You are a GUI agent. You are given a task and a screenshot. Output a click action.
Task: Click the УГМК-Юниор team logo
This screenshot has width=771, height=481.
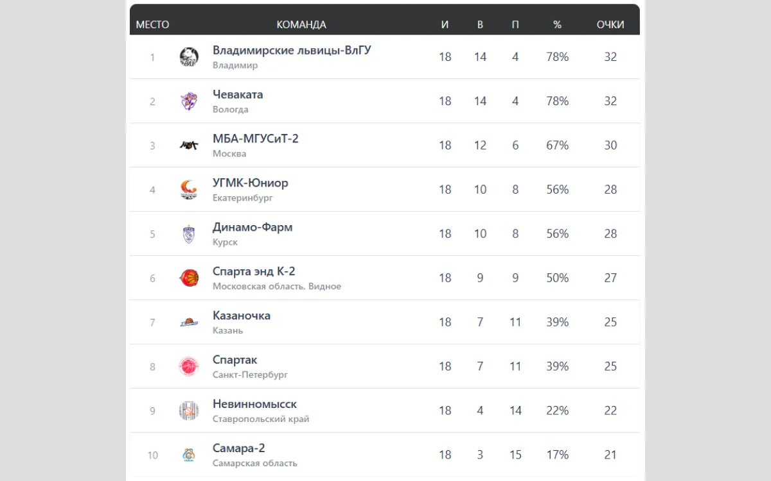pos(189,190)
